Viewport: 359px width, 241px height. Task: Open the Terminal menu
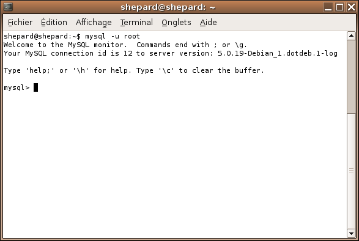pyautogui.click(x=136, y=23)
